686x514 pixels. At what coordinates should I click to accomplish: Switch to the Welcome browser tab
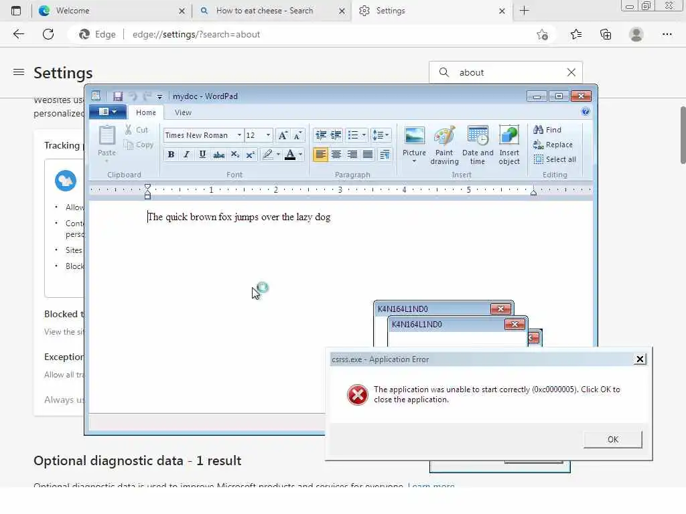[112, 11]
